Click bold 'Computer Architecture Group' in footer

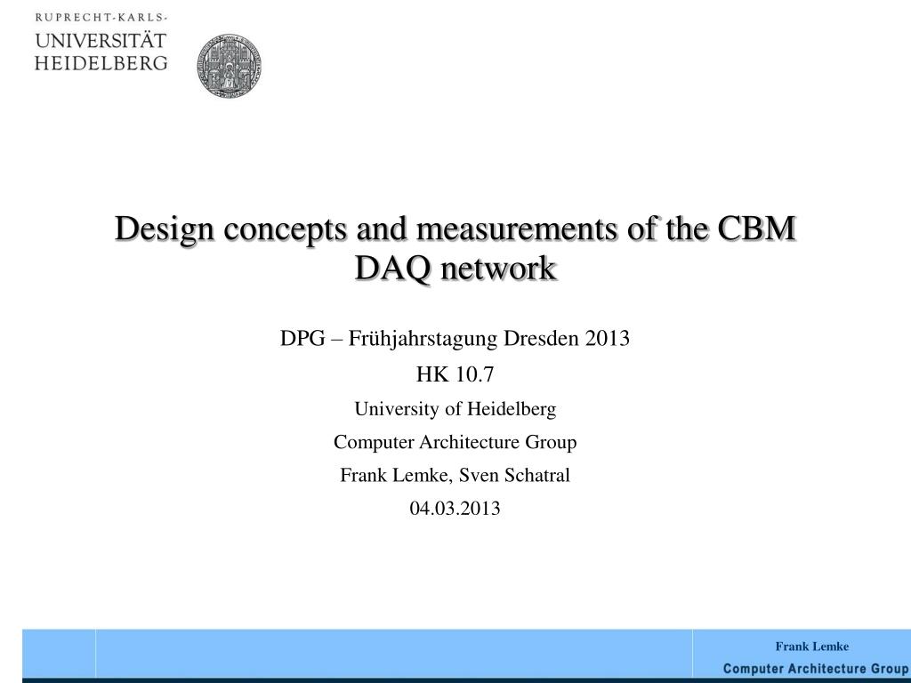coord(816,669)
